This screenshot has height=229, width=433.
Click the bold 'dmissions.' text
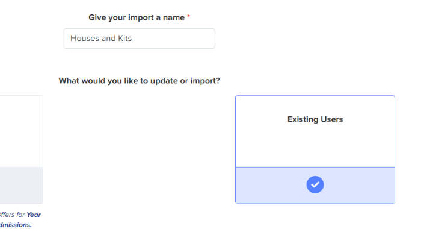click(16, 225)
